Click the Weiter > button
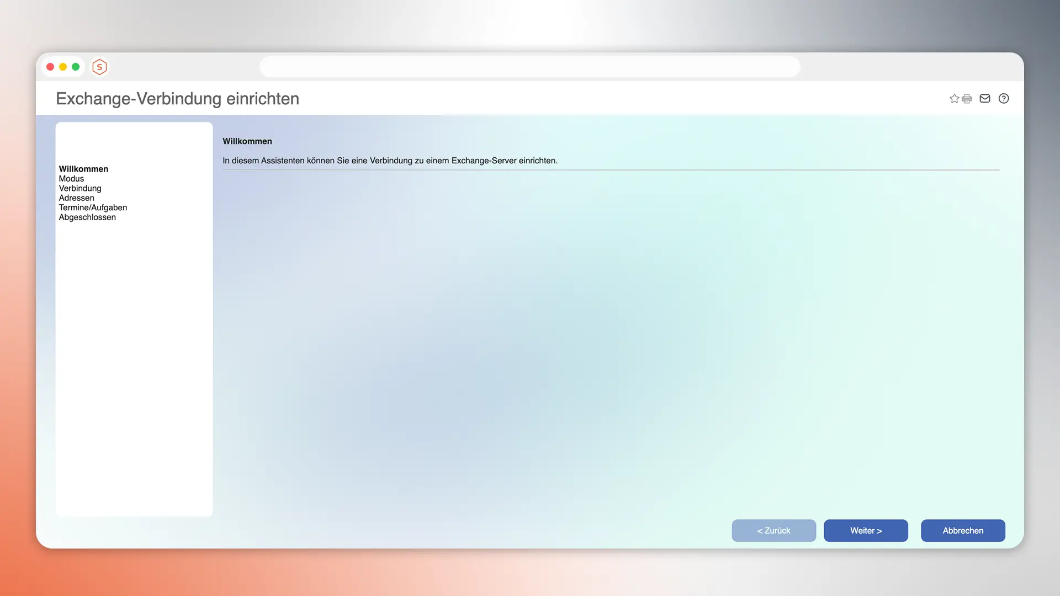 click(x=866, y=530)
